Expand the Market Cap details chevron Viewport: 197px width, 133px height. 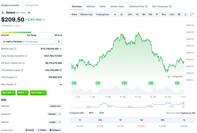[x=61, y=49]
